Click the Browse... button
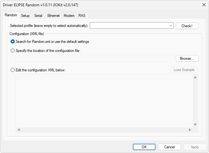Image resolution: width=209 pixels, height=153 pixels. coord(187,59)
